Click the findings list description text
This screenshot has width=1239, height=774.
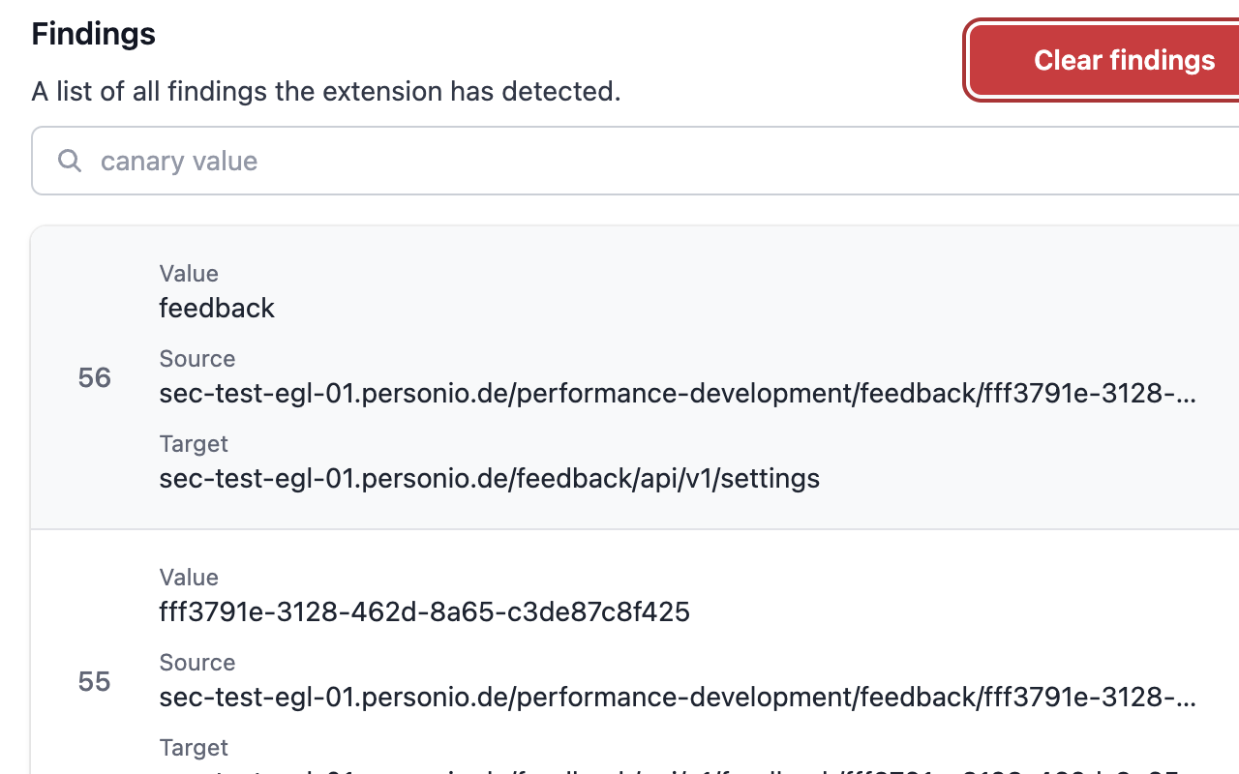coord(326,92)
